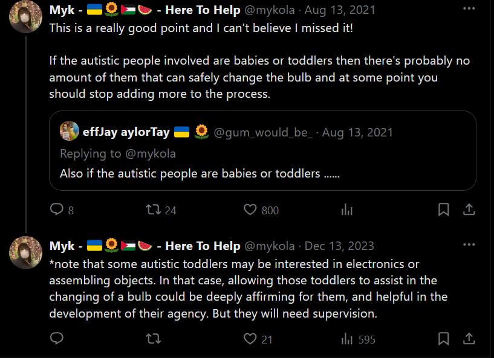Image resolution: width=494 pixels, height=358 pixels.
Task: Open more options for 2021 tweet
Action: click(x=469, y=8)
